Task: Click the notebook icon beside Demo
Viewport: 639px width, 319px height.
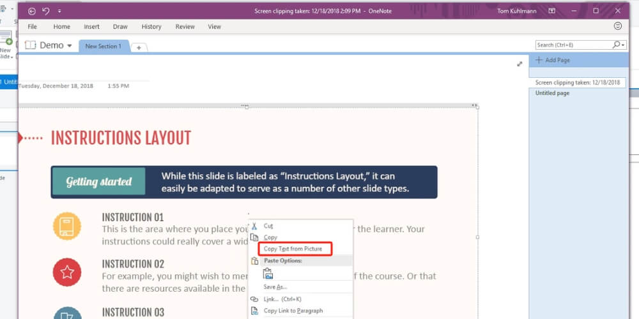Action: [31, 45]
